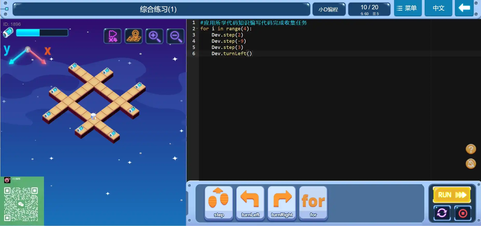481x226 pixels.
Task: Insert a step command block
Action: 219,203
